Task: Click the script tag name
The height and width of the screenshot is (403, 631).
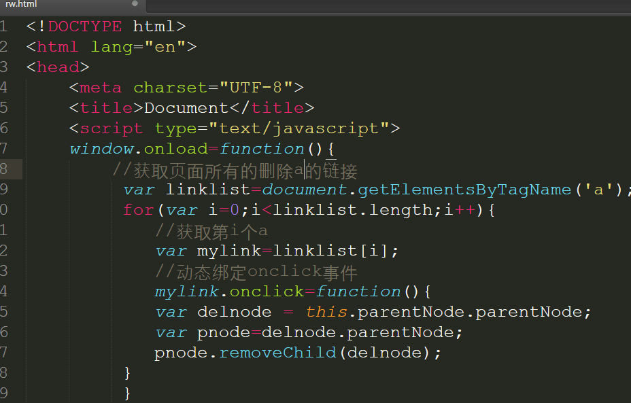Action: (x=112, y=128)
